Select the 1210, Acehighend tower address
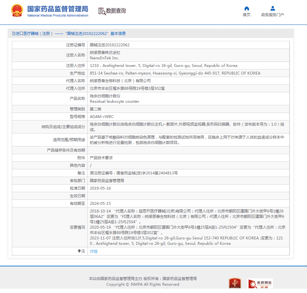The height and width of the screenshot is (293, 307). 164,66
